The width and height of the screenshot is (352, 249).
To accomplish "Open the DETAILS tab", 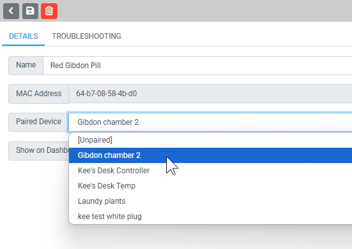I will coord(24,36).
